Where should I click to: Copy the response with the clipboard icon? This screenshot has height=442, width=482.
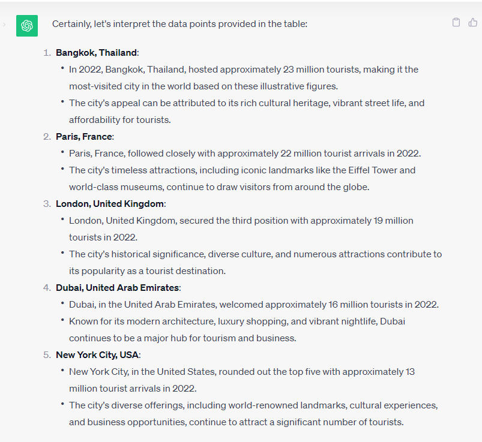pyautogui.click(x=456, y=23)
